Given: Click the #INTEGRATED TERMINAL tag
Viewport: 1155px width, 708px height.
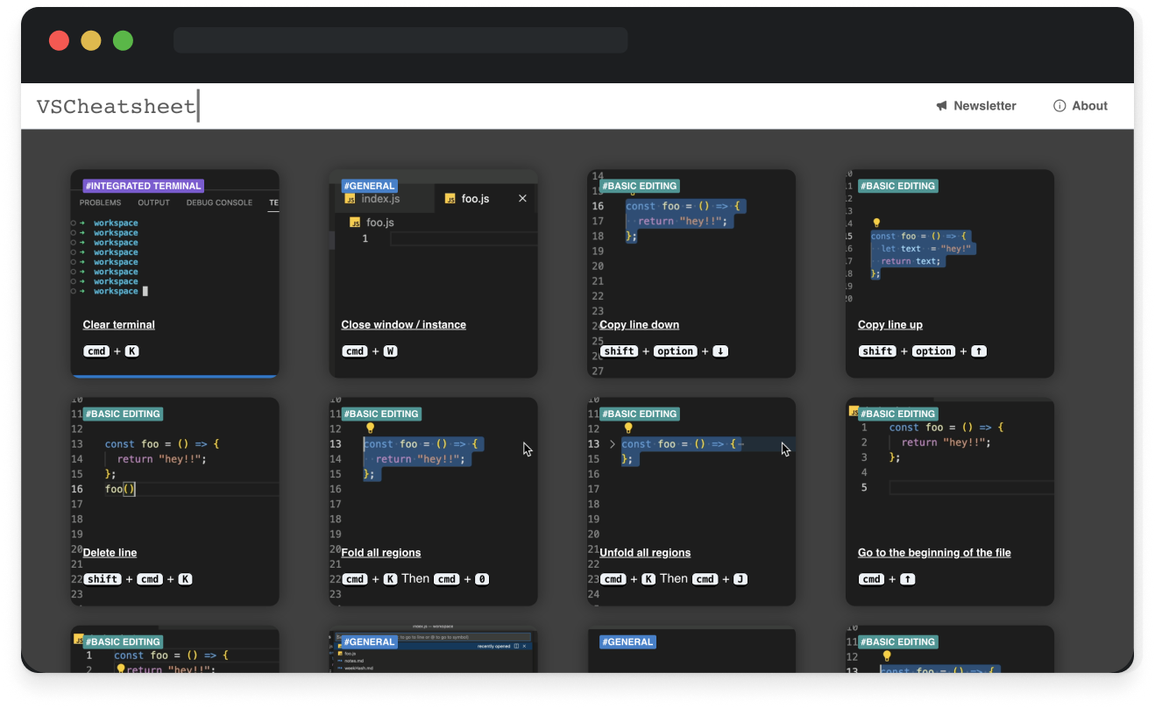Looking at the screenshot, I should point(143,186).
